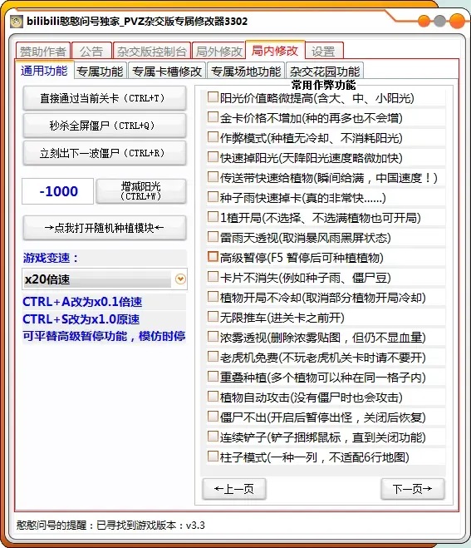Click the dropdown arrow icon on x20倍速
Screen dimensions: 471x548
tap(180, 279)
